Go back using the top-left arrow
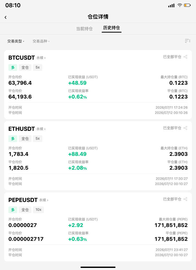The height and width of the screenshot is (270, 196). 5,17
